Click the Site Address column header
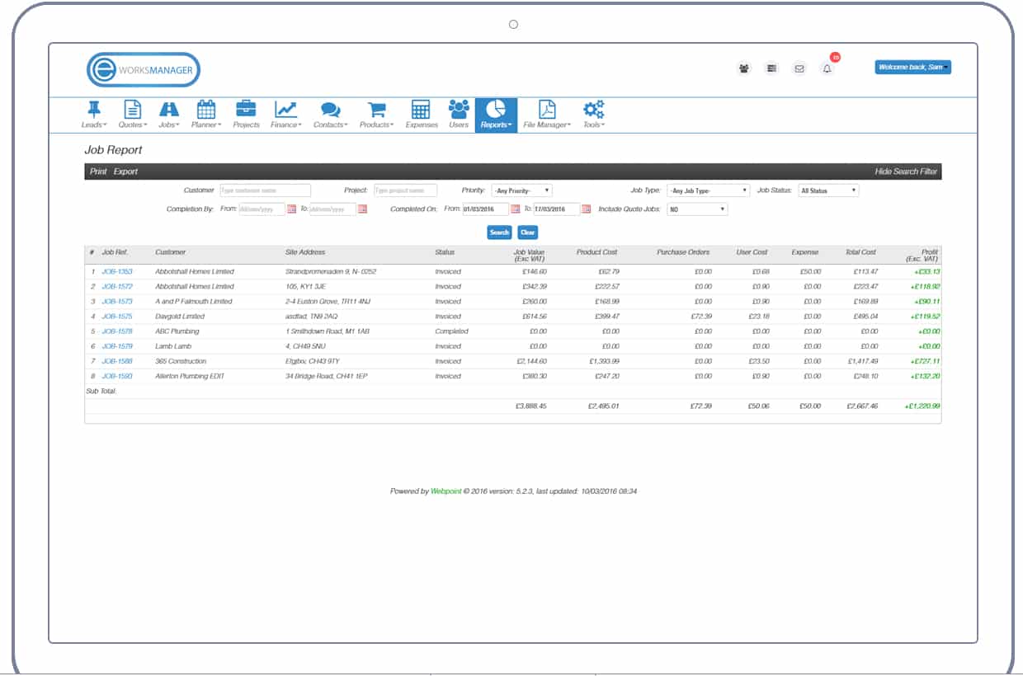This screenshot has height=676, width=1023. [x=305, y=252]
